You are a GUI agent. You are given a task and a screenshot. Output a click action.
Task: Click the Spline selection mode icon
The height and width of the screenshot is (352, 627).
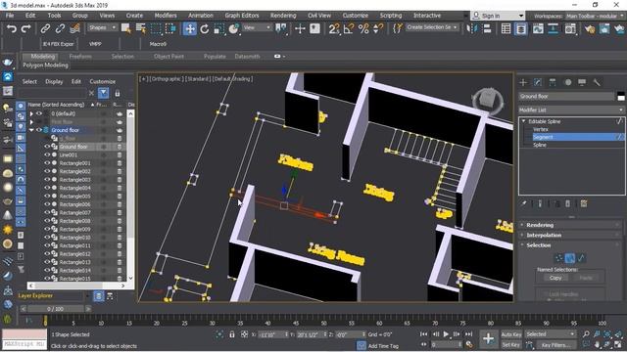click(581, 258)
